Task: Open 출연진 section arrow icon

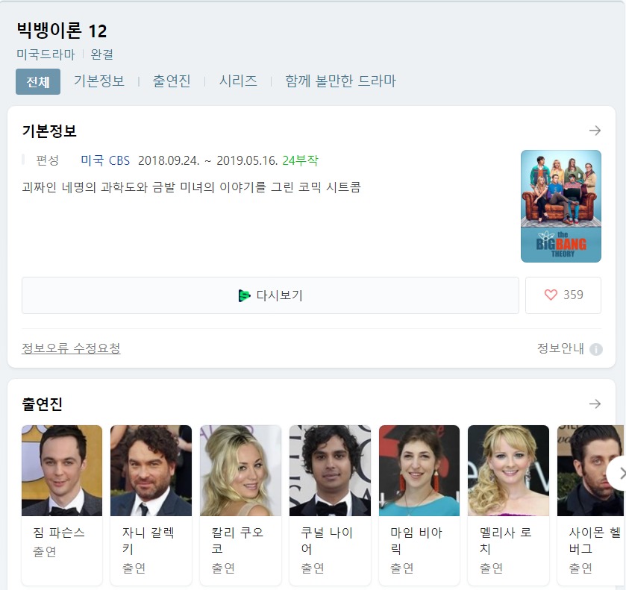Action: tap(595, 404)
